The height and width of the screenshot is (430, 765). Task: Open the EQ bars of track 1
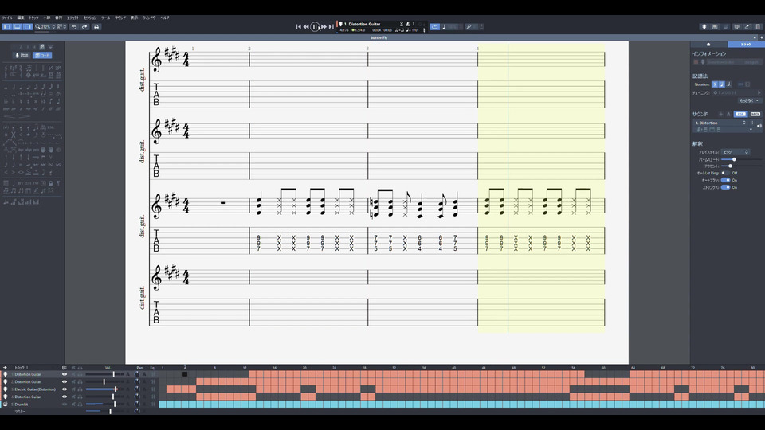(153, 374)
